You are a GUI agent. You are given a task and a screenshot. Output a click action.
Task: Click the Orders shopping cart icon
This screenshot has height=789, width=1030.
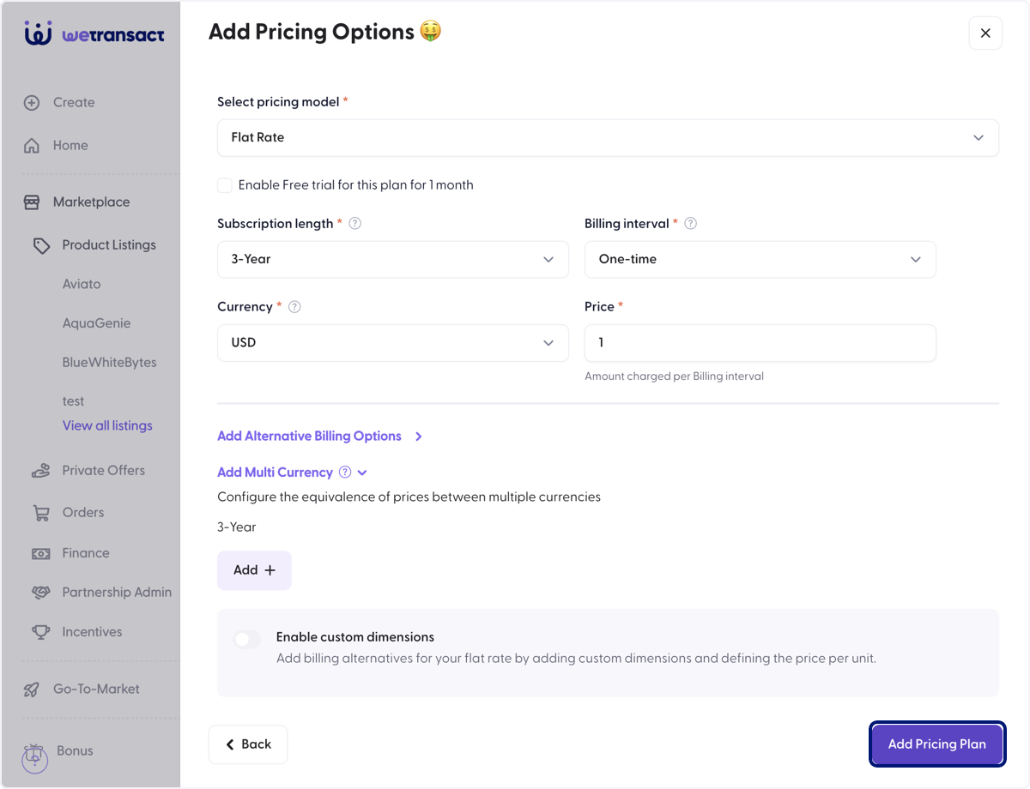pos(41,513)
